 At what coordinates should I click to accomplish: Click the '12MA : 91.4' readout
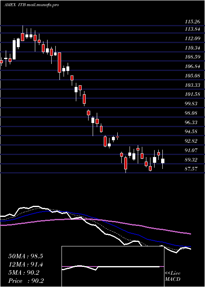pos(25,264)
